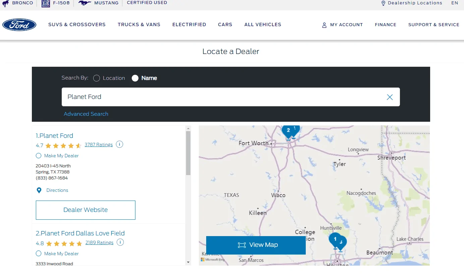
Task: Click the Directions link for Planet Ford
Action: (x=57, y=190)
